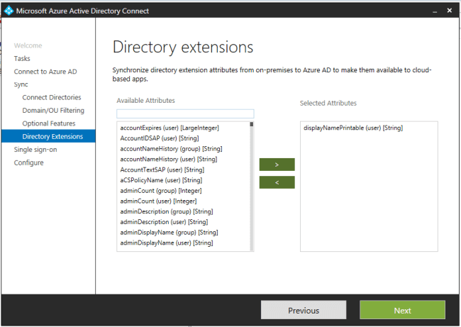The image size is (461, 327).
Task: Select adminCount (group) [Integer]
Action: tap(161, 191)
